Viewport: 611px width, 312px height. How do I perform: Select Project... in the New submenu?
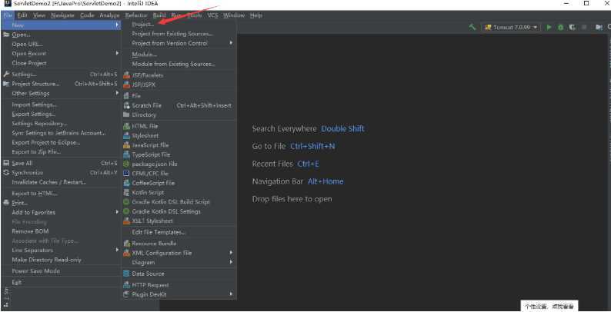(x=143, y=25)
